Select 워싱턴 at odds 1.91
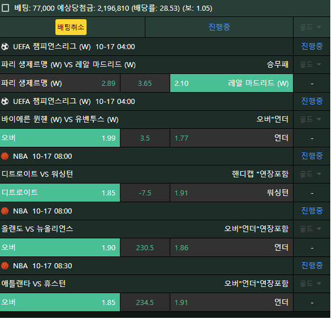Viewport: 332px width, 318px height. tap(231, 193)
